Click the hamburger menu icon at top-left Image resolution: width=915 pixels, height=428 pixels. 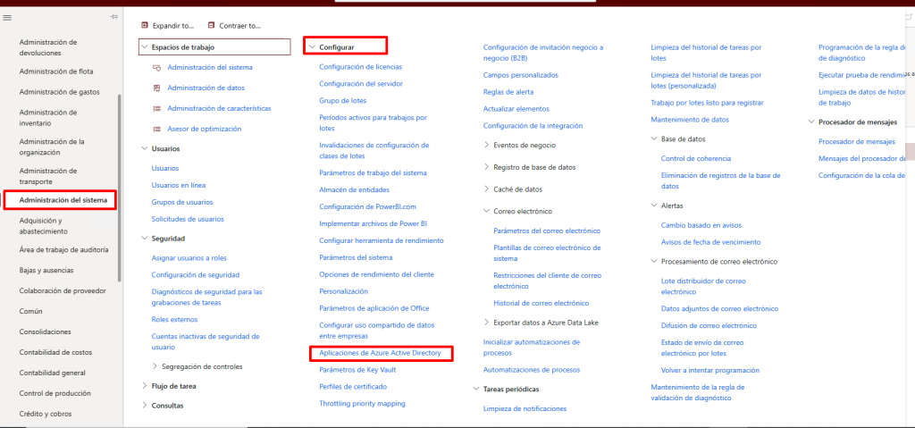tap(8, 17)
